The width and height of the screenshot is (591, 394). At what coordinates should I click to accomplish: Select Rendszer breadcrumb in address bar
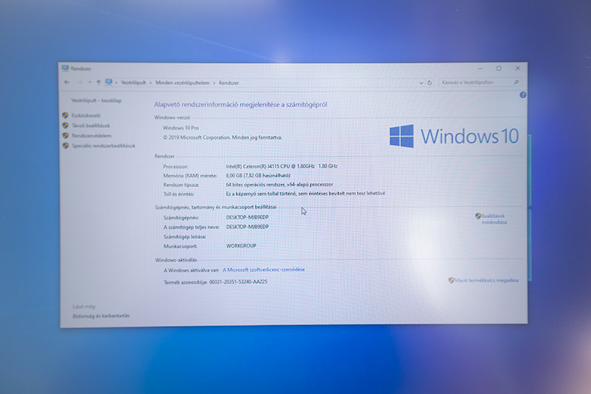(229, 83)
